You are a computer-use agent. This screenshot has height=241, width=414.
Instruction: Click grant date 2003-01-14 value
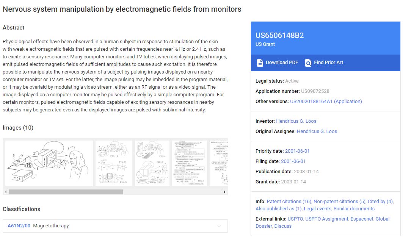293,182
